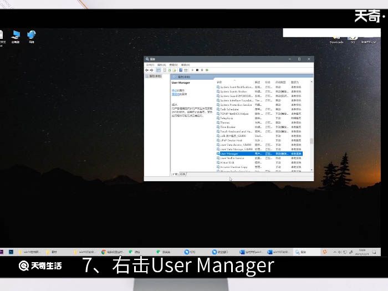The height and width of the screenshot is (291, 388).
Task: Click the green Restart Service icon
Action: (x=207, y=70)
